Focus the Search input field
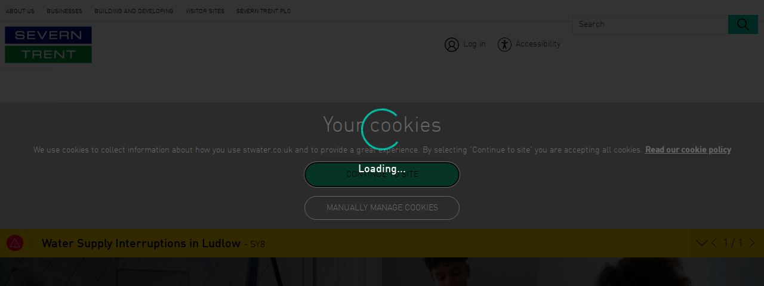Image resolution: width=764 pixels, height=286 pixels. pyautogui.click(x=650, y=24)
